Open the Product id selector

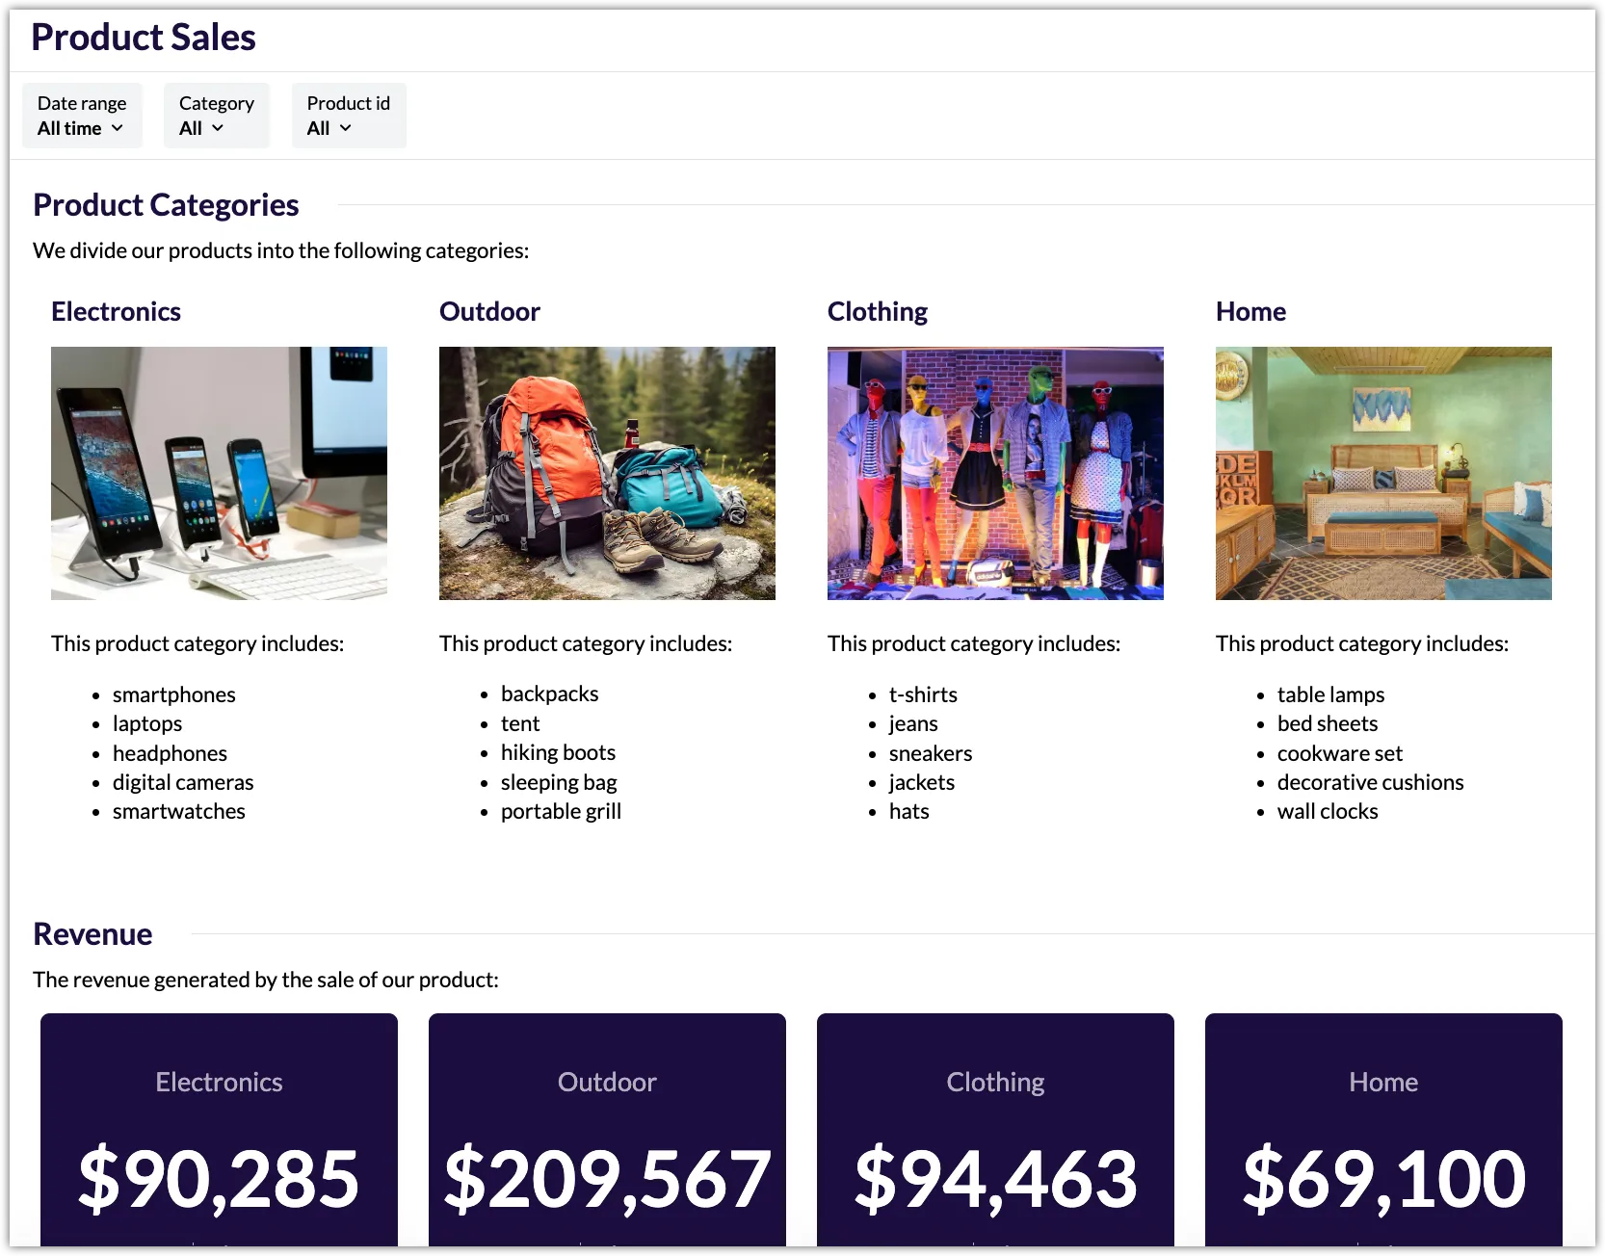[348, 116]
